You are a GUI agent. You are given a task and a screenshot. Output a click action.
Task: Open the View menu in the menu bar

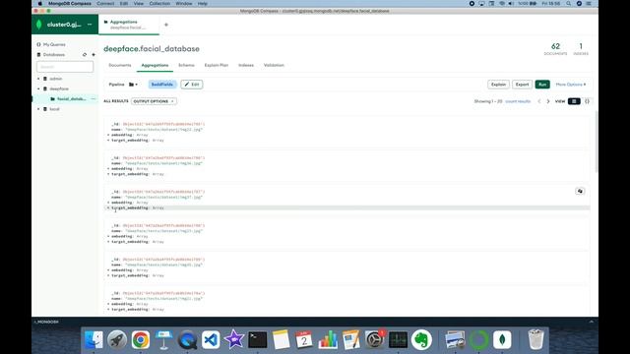(139, 4)
